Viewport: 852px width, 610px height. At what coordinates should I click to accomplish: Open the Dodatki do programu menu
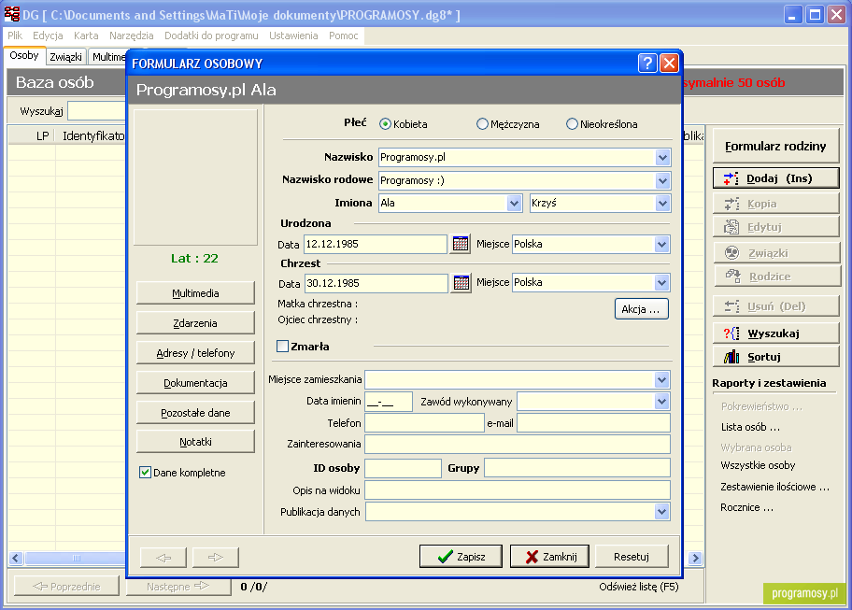(x=211, y=35)
